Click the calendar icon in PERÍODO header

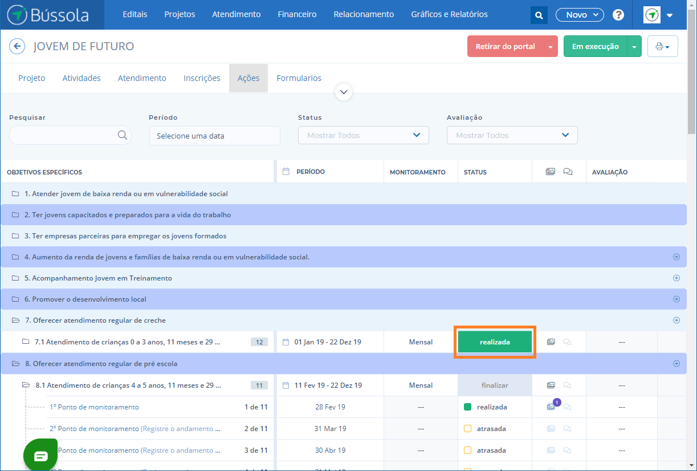pos(286,171)
